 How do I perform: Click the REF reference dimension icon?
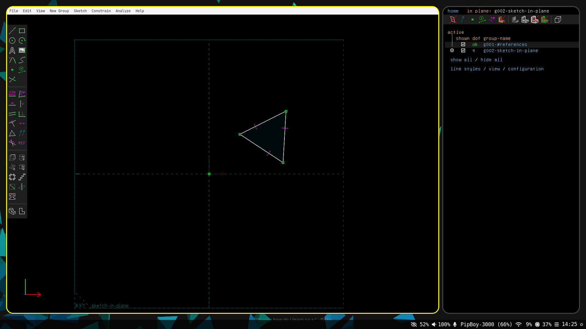[22, 143]
